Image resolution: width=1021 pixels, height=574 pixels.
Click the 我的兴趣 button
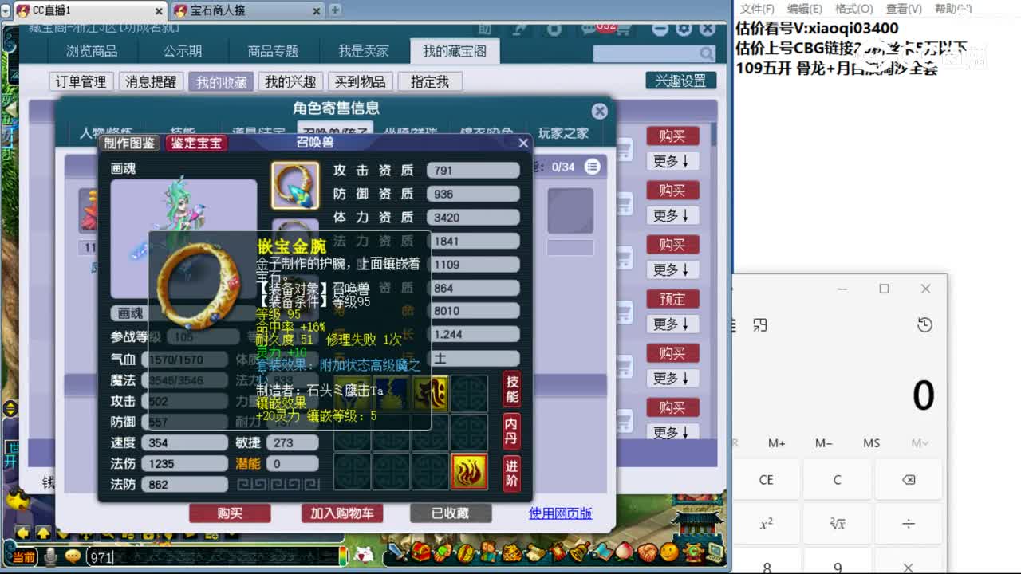click(x=290, y=81)
